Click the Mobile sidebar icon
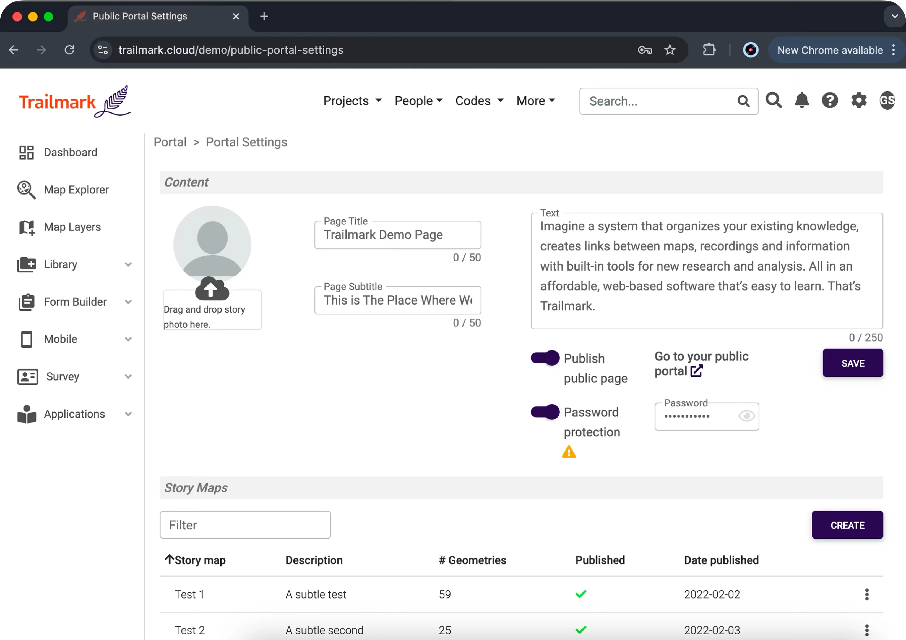The image size is (906, 640). coord(27,339)
